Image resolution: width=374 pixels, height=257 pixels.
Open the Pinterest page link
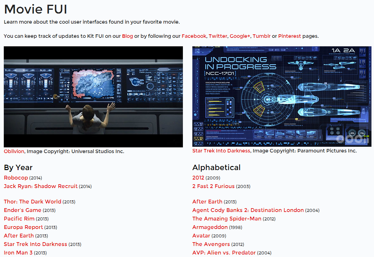tap(289, 36)
